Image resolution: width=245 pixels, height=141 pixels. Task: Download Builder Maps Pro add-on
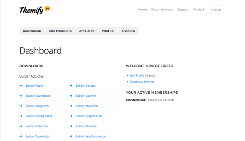(x=87, y=106)
